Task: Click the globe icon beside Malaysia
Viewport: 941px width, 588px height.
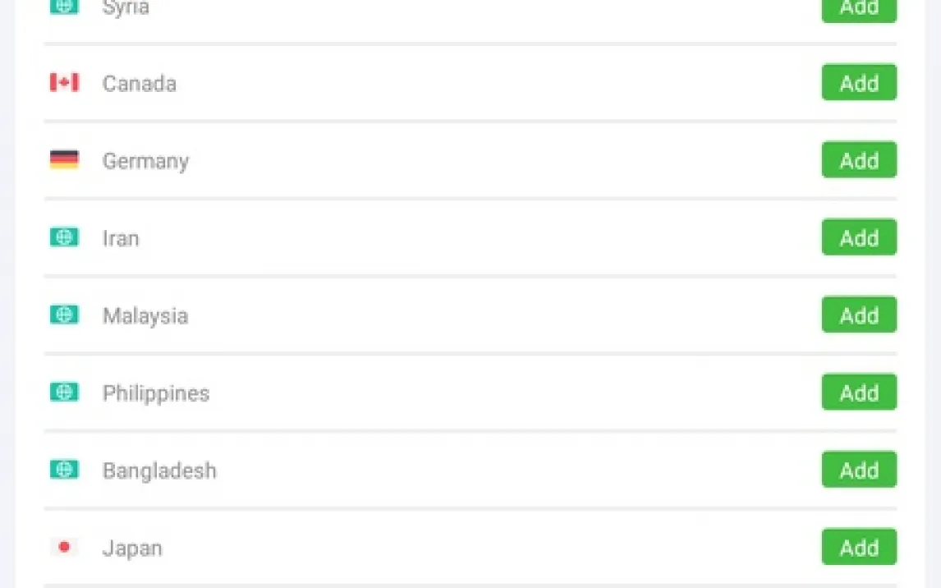Action: (x=64, y=315)
